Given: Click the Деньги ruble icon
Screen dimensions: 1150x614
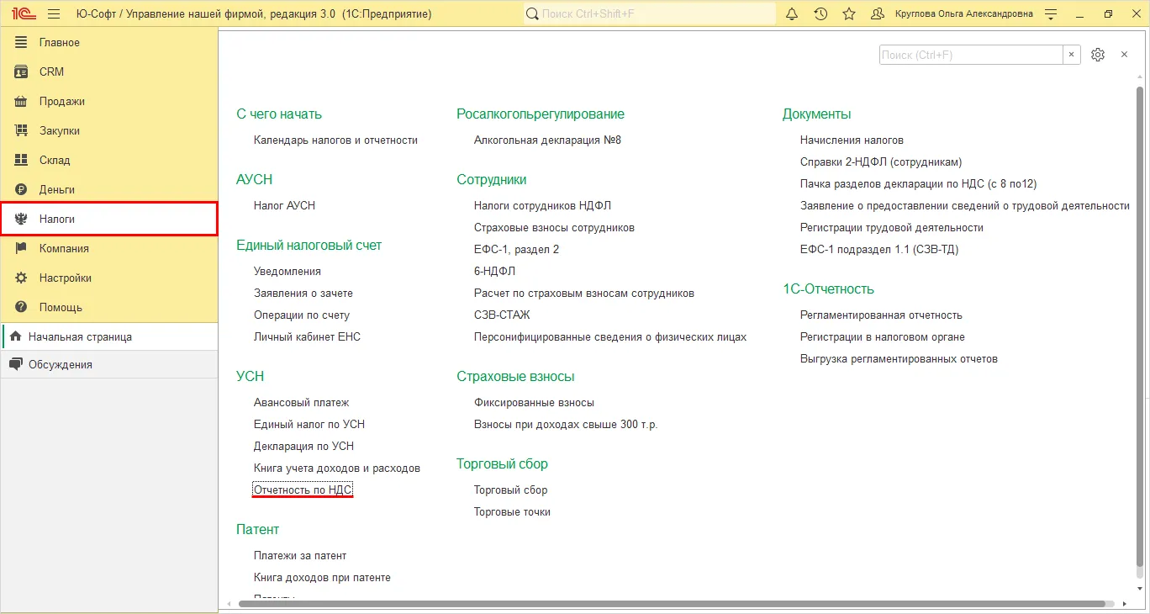Looking at the screenshot, I should 21,189.
